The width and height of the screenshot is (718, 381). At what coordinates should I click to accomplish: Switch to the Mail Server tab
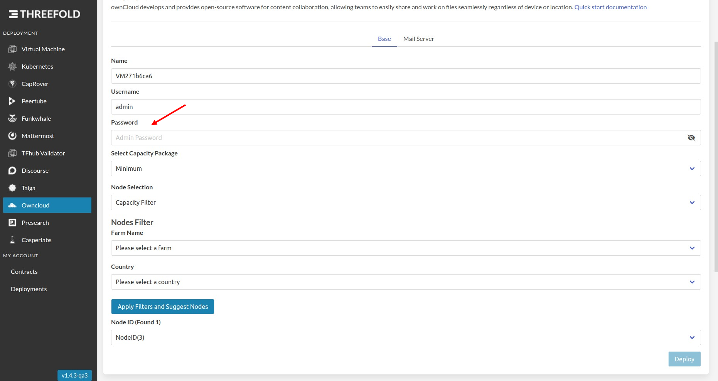tap(418, 39)
